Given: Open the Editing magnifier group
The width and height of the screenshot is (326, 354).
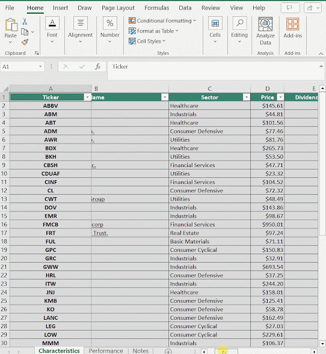Looking at the screenshot, I should pos(239,29).
